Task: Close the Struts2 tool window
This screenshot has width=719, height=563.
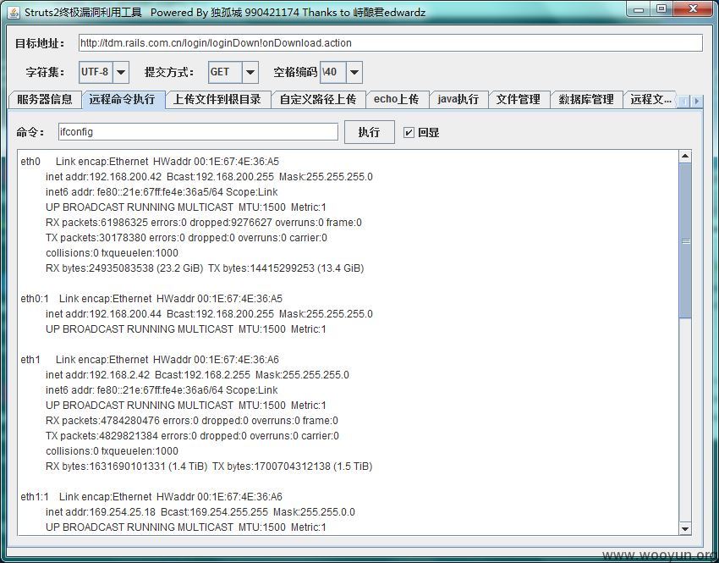Action: pyautogui.click(x=694, y=9)
